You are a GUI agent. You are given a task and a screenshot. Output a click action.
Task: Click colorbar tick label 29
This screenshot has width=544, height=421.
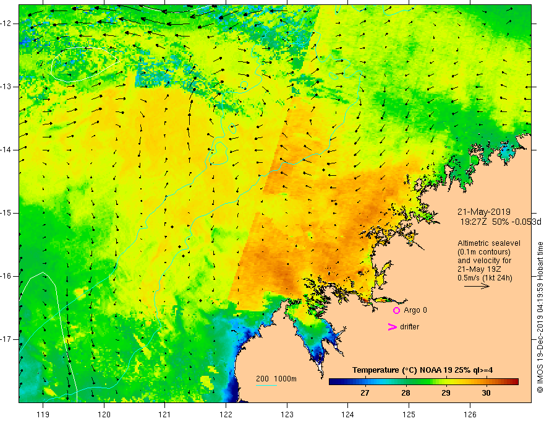446,393
